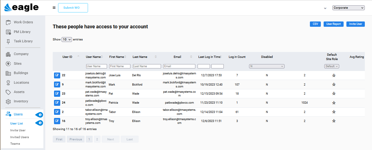This screenshot has height=150, width=372.
Task: Click edit icon for user Jose Luis
Action: (x=57, y=75)
